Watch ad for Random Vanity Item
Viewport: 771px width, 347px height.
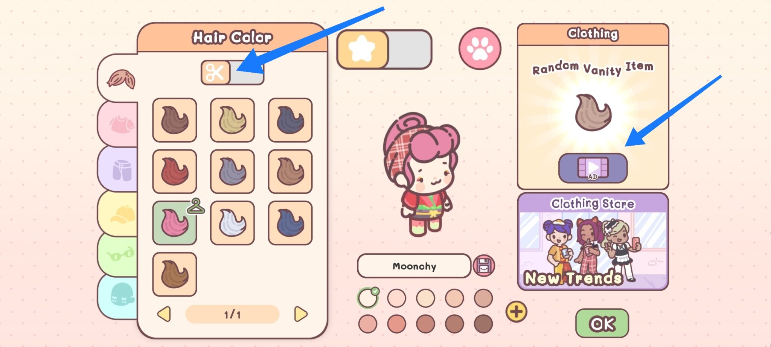tap(593, 168)
